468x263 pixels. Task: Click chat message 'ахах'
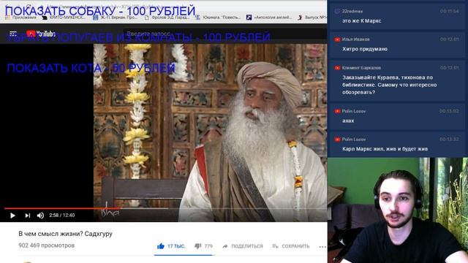point(348,121)
